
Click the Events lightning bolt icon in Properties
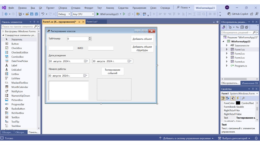click(x=238, y=98)
